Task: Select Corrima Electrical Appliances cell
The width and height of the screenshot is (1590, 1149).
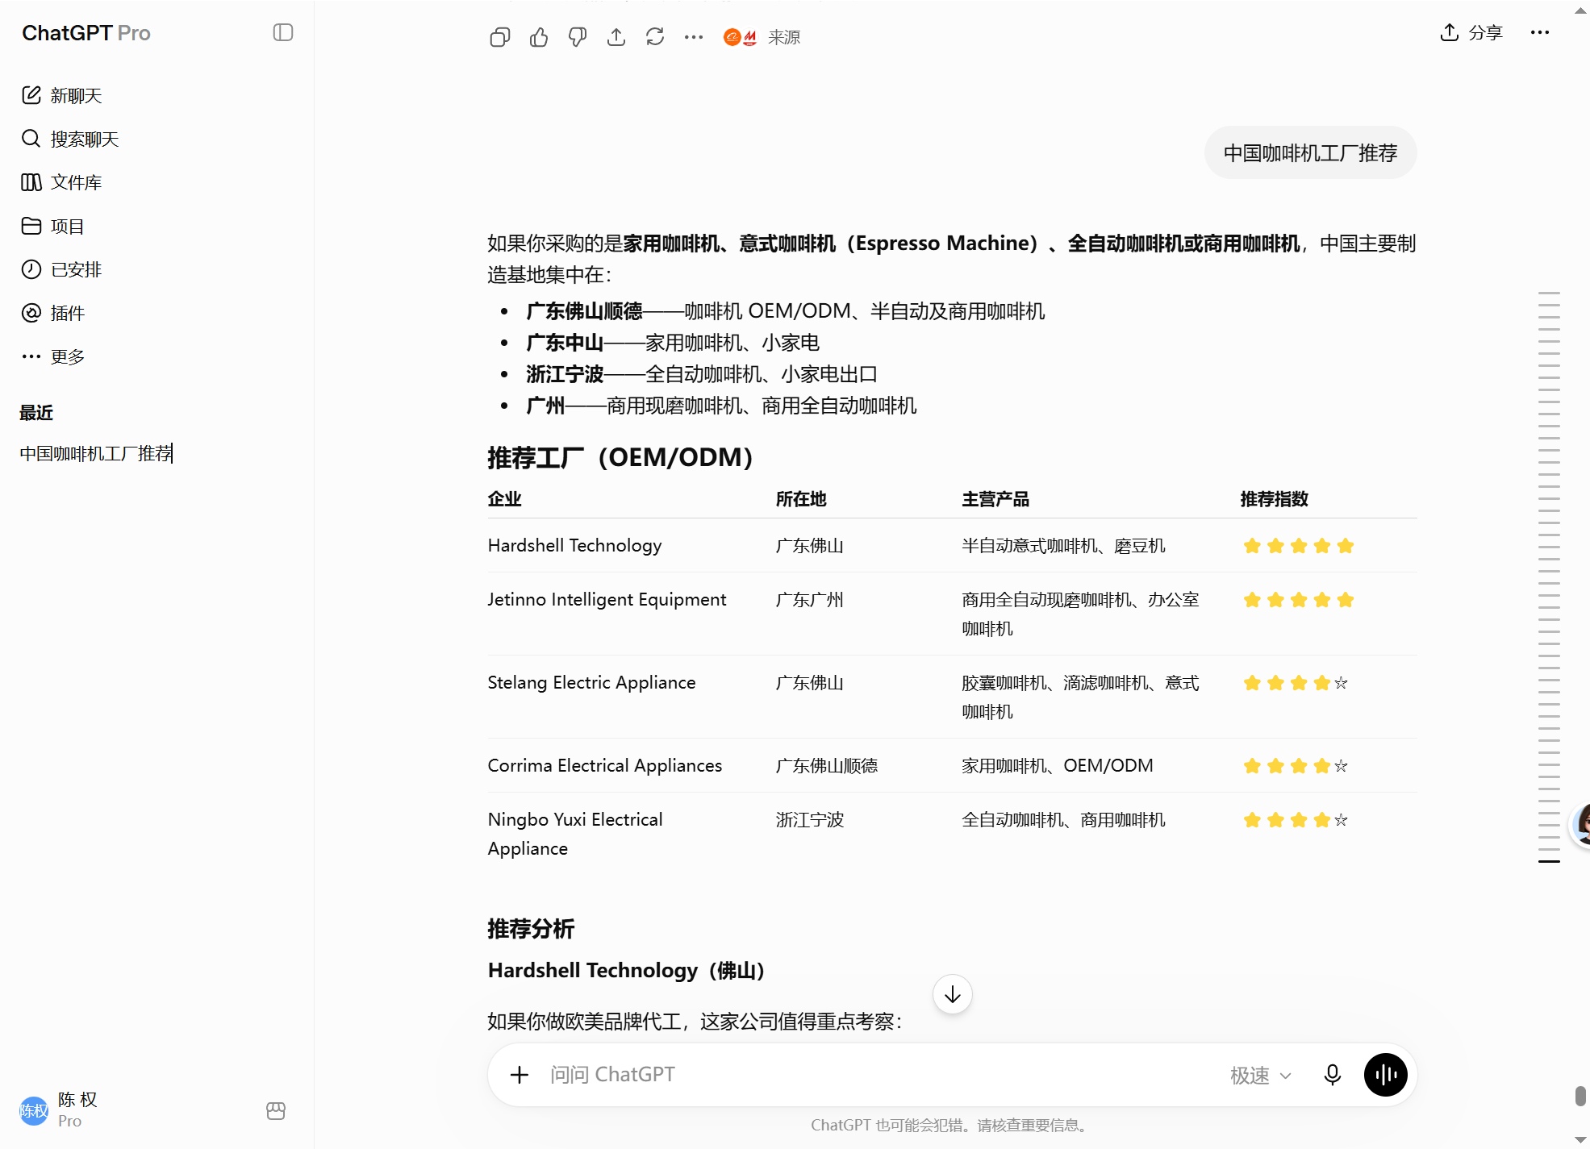Action: click(x=605, y=766)
